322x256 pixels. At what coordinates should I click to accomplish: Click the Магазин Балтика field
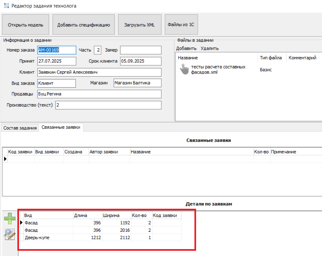(137, 83)
